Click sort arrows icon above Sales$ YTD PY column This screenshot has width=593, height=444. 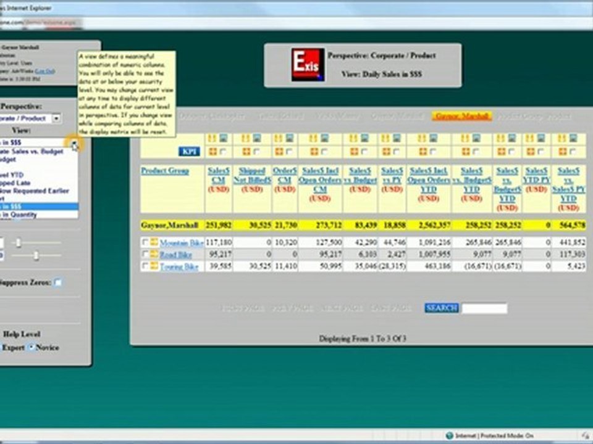[530, 138]
